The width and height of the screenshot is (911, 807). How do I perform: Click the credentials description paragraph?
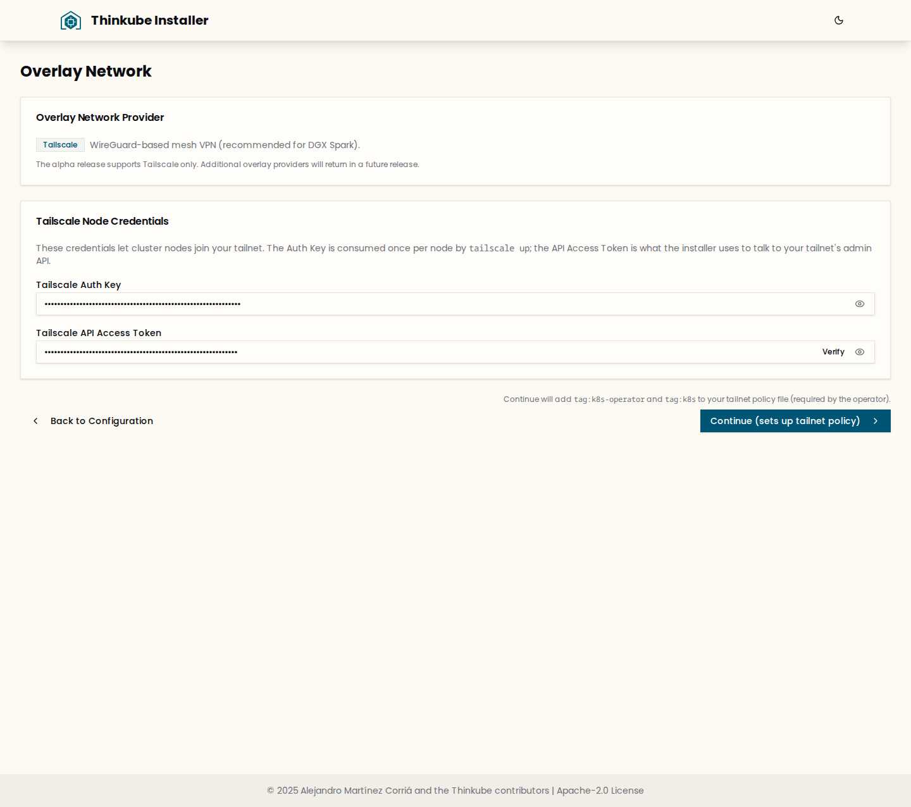[x=454, y=254]
